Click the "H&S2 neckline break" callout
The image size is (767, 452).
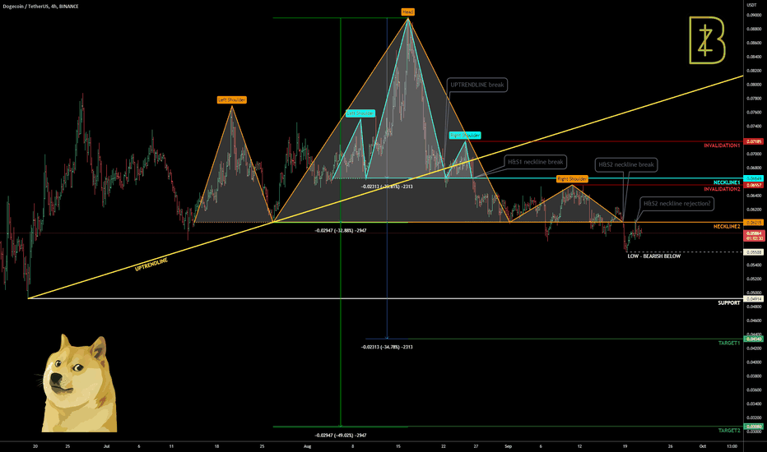point(626,164)
